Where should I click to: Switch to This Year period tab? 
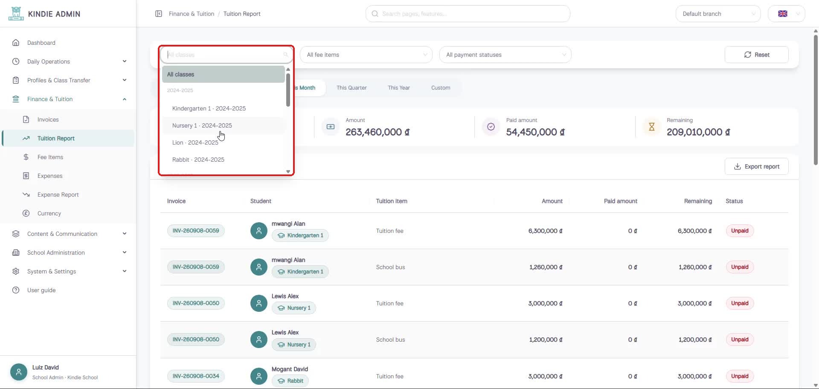tap(399, 88)
